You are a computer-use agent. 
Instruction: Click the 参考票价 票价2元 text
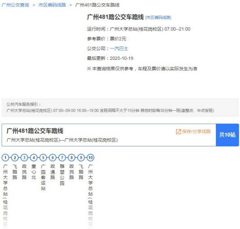click(107, 39)
